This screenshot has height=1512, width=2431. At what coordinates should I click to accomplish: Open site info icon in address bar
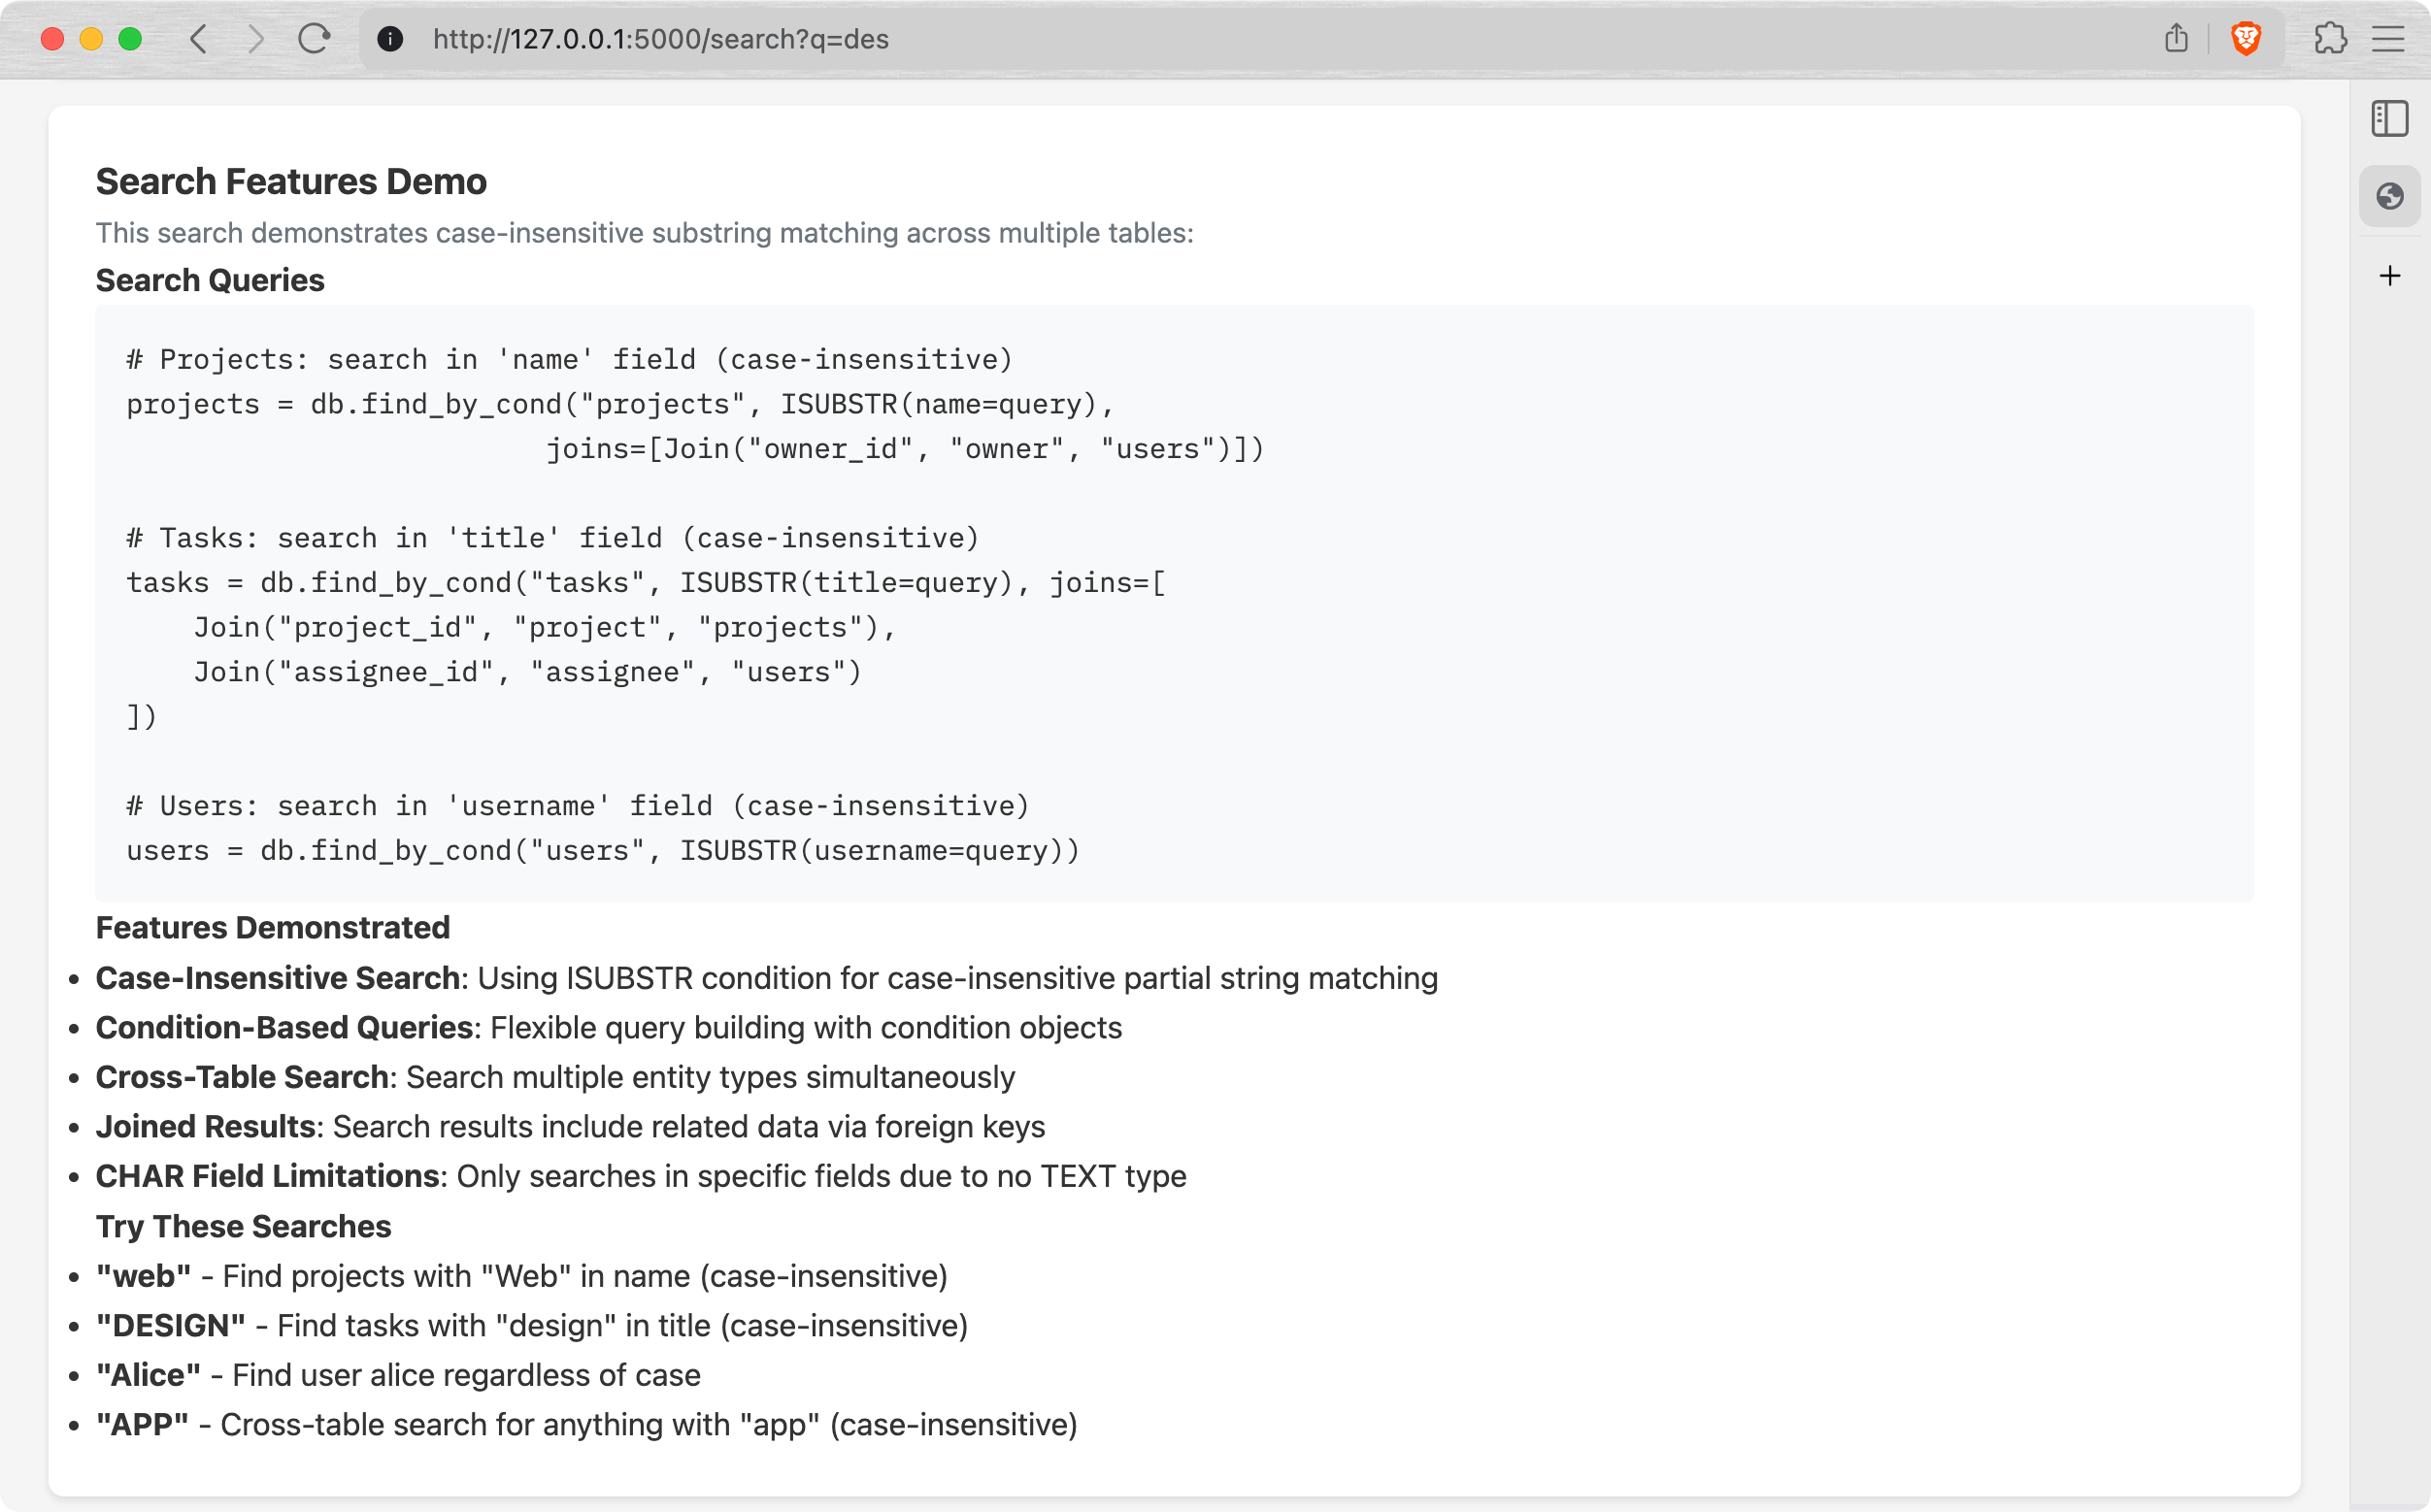(390, 39)
